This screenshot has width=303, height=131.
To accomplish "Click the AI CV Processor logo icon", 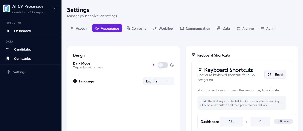I will pos(7,9).
